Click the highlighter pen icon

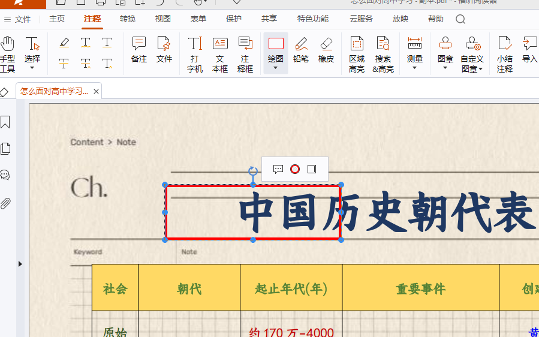65,43
